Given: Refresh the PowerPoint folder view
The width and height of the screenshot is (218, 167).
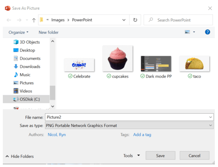Looking at the screenshot, I should pos(135,20).
